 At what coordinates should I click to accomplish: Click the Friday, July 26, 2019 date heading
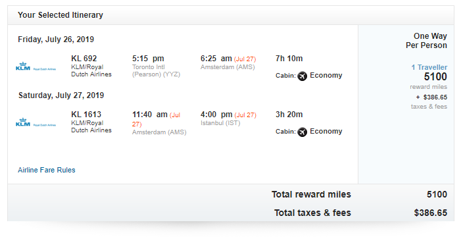[x=56, y=39]
